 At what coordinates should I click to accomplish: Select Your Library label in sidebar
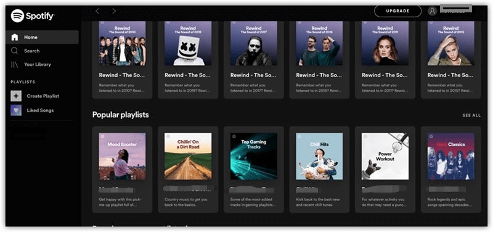tap(38, 64)
